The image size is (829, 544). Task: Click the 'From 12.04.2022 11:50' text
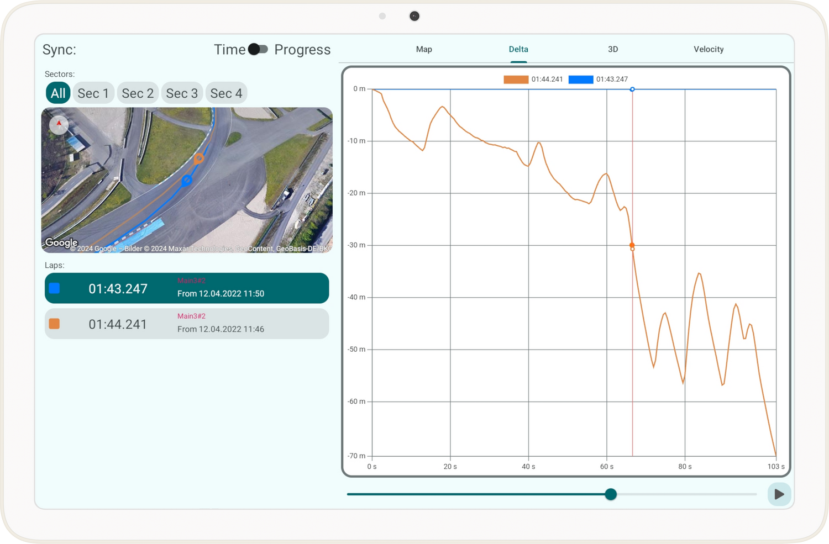point(221,294)
